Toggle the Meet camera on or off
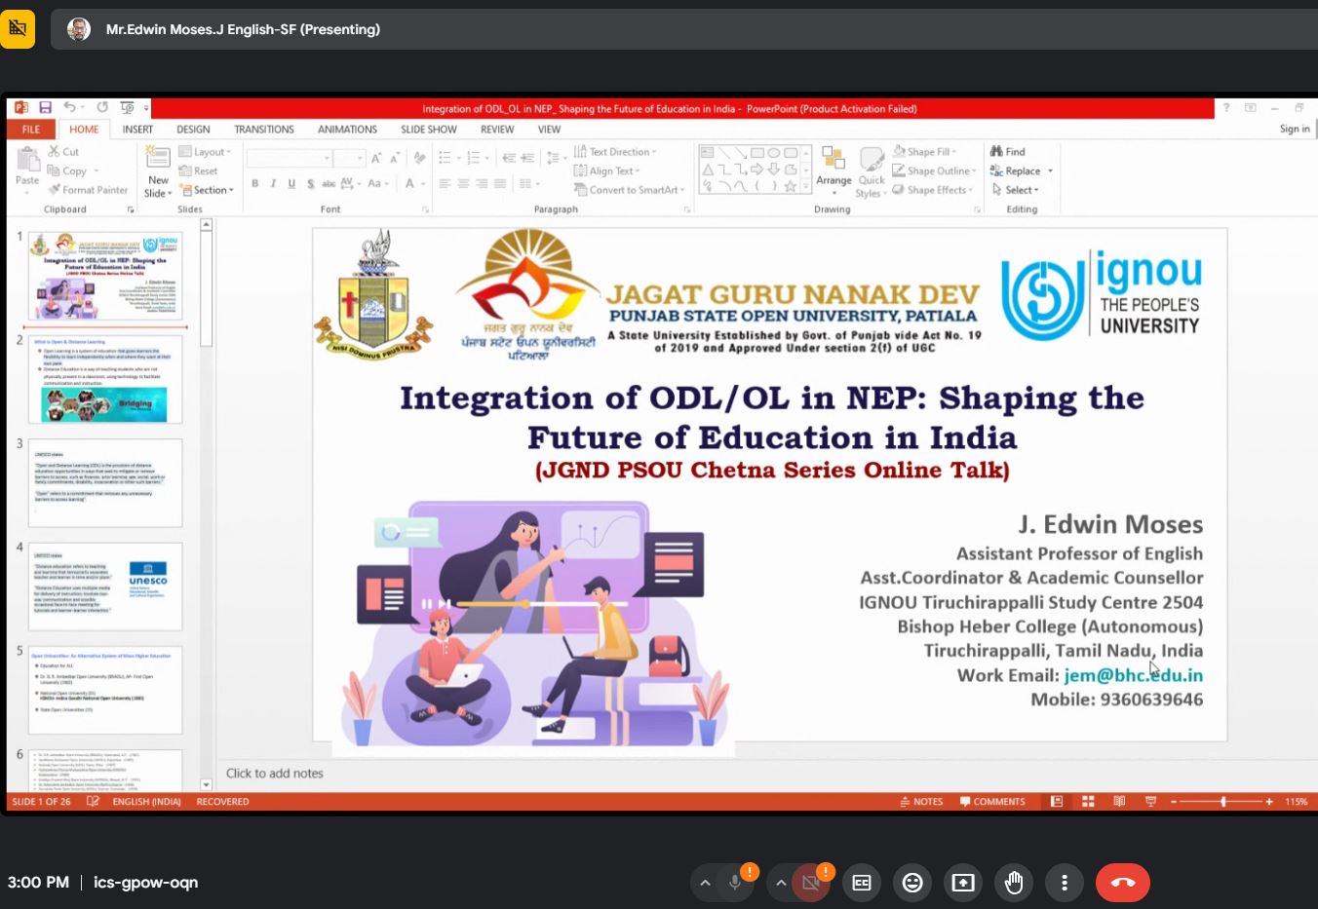 click(x=811, y=883)
